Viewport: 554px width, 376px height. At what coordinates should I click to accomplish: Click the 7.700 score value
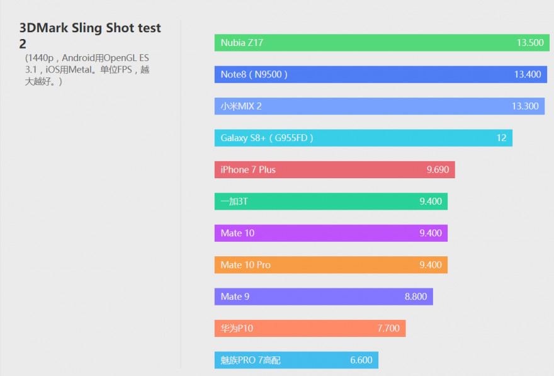pos(388,328)
